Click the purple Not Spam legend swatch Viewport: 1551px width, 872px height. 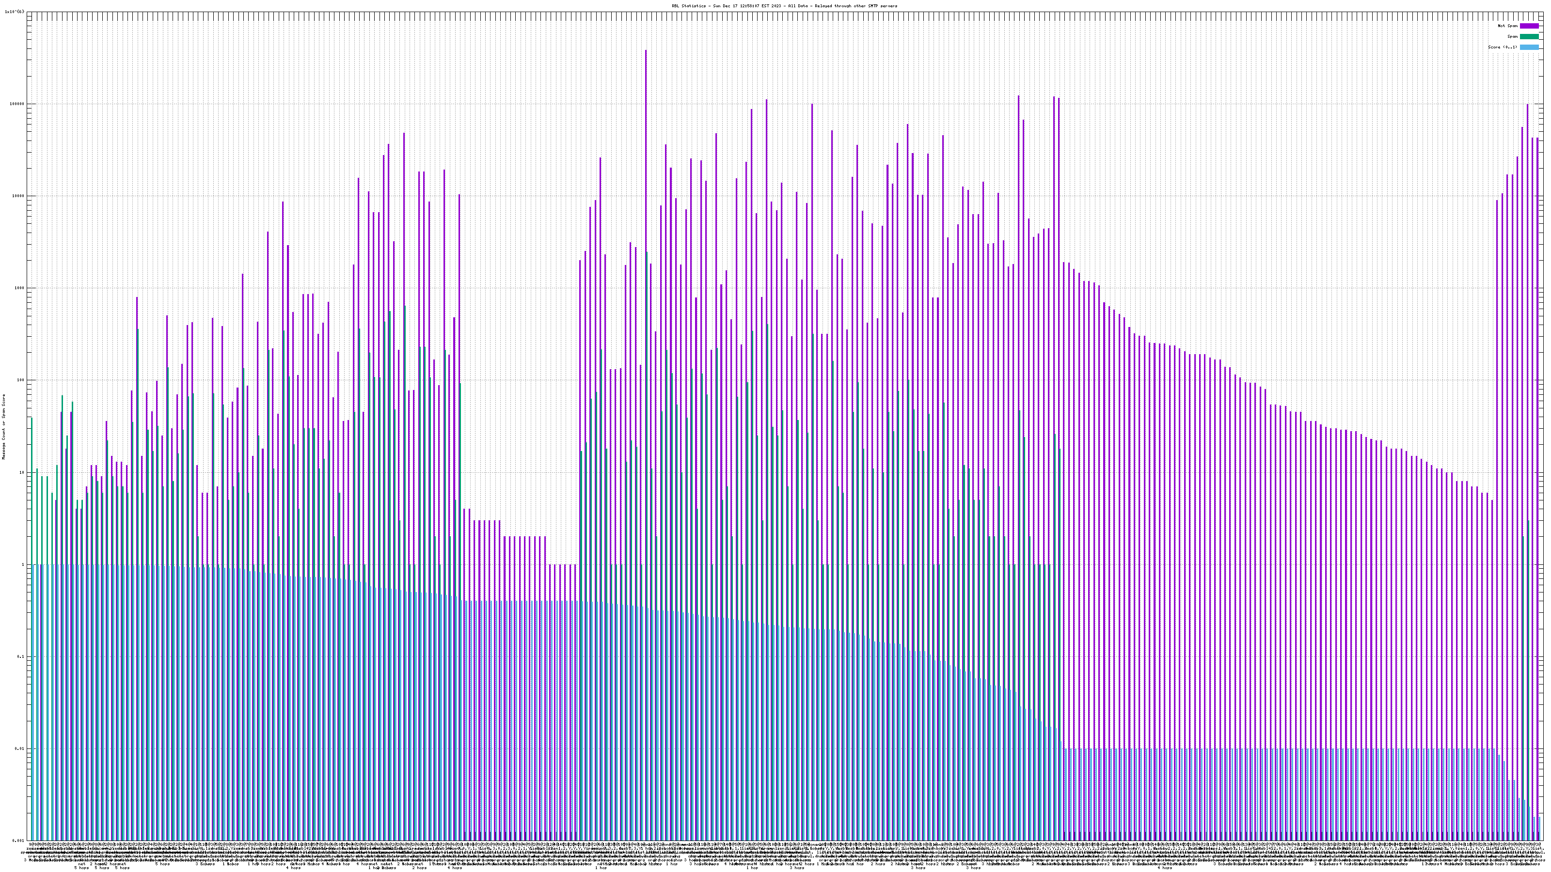point(1529,26)
